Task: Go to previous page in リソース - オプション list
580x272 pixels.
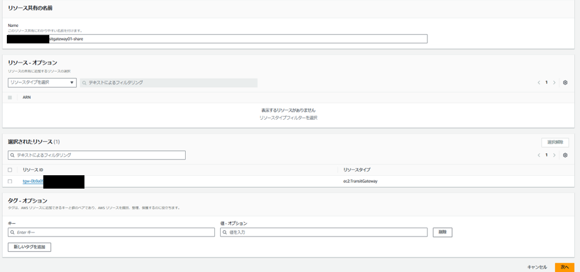Action: tap(538, 83)
